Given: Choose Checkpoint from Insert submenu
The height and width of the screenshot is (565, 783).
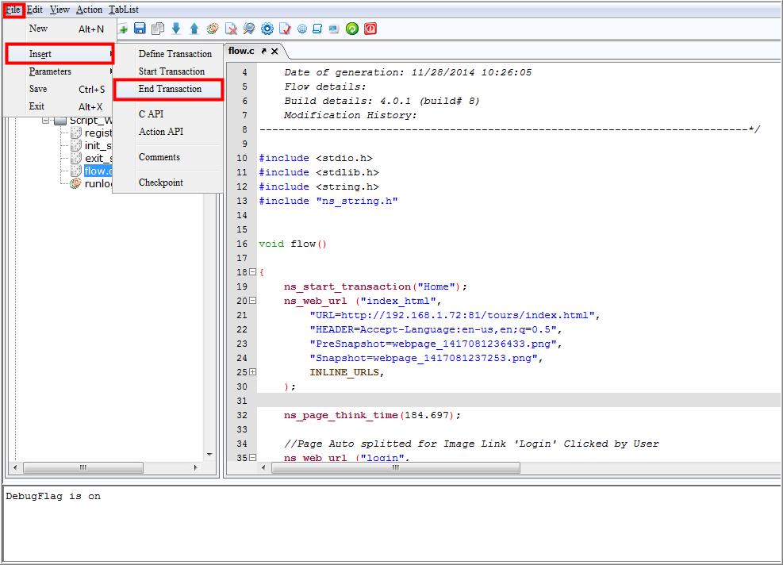Looking at the screenshot, I should [x=168, y=183].
